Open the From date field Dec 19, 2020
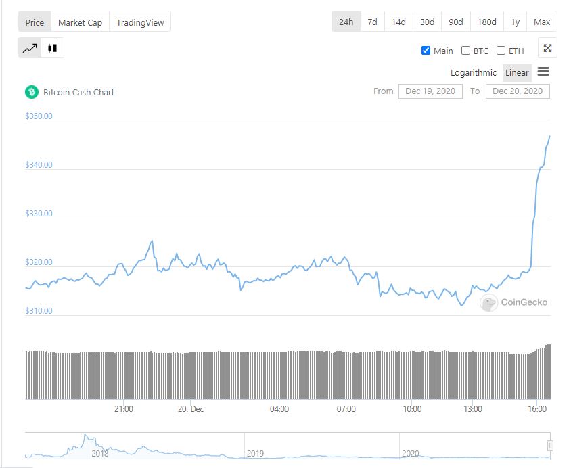571x468 pixels. point(430,91)
